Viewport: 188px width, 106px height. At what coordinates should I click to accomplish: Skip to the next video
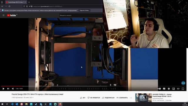coord(8,89)
